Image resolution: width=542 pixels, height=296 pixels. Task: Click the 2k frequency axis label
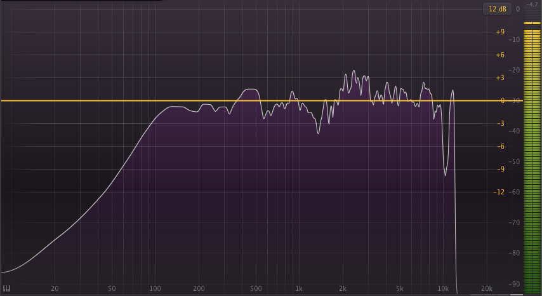(343, 288)
